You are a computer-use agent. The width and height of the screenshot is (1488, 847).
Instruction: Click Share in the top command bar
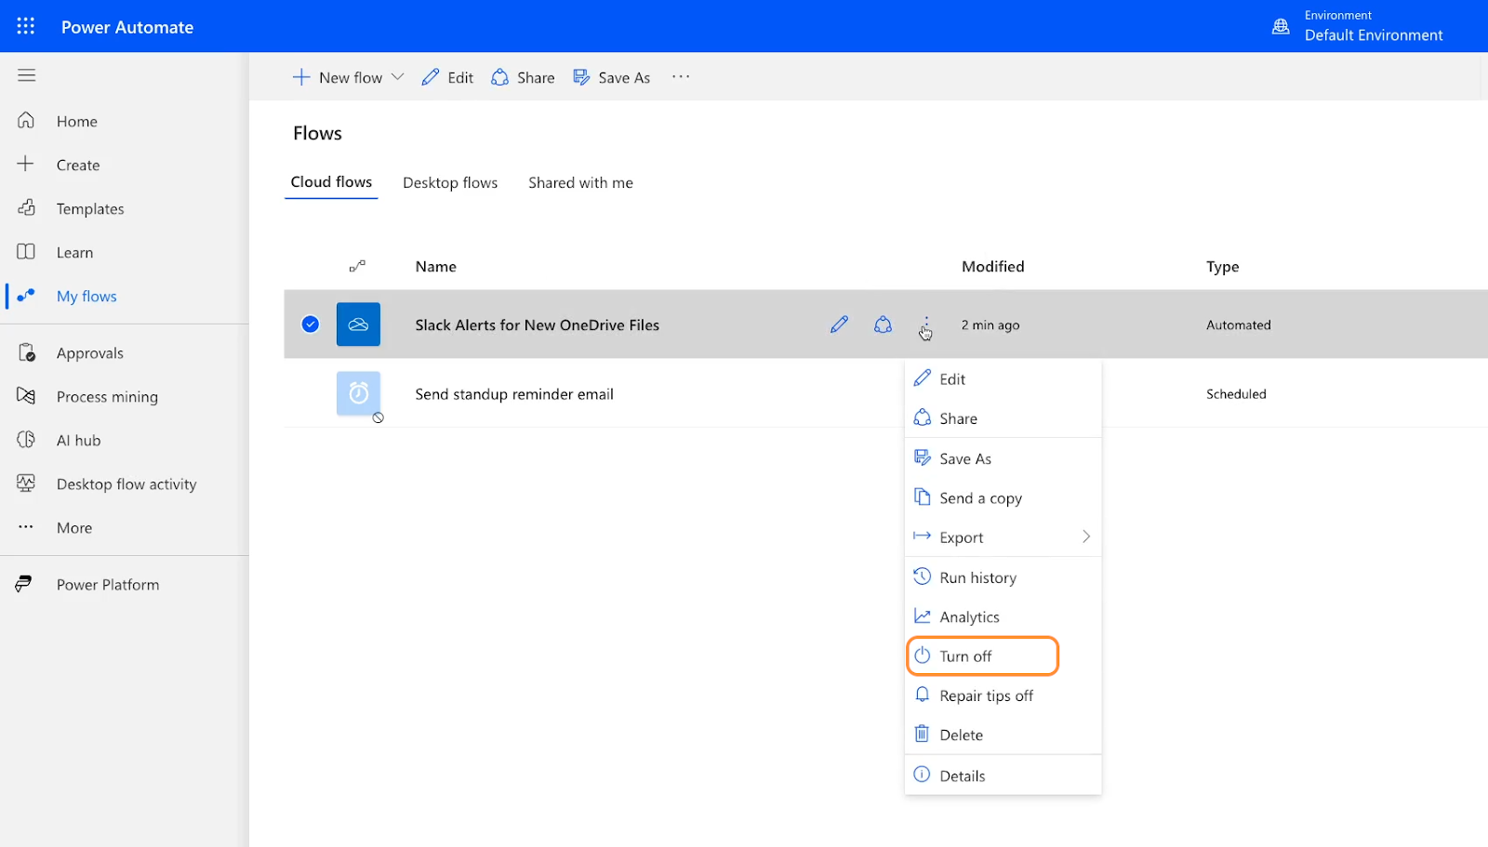tap(523, 77)
